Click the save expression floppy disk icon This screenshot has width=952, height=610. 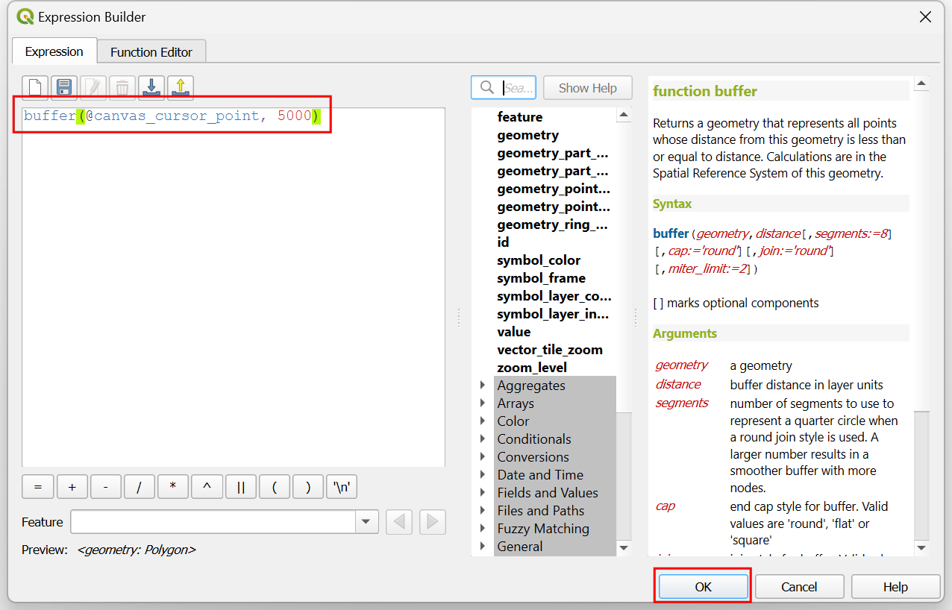pyautogui.click(x=64, y=88)
